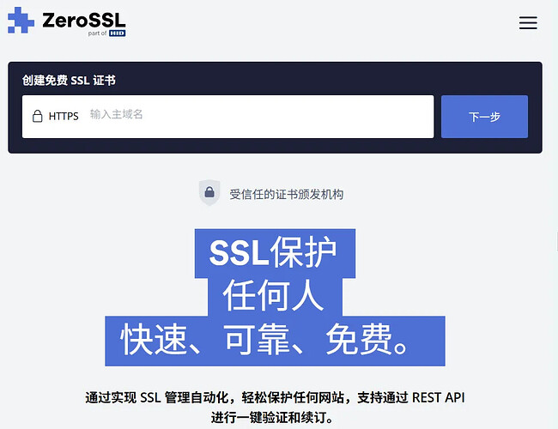
Task: Click the 进行一键验证和续订 text line
Action: [x=272, y=417]
